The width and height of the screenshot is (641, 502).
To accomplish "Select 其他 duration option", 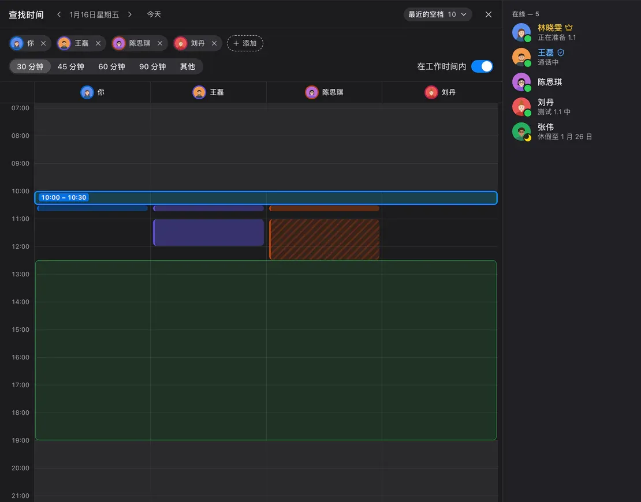I will click(188, 66).
